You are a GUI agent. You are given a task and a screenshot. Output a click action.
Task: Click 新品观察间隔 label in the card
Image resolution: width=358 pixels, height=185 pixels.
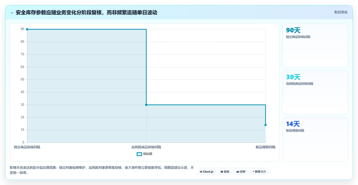(295, 131)
